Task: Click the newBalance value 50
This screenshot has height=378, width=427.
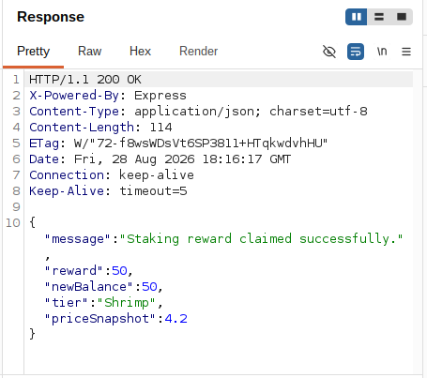Action: (149, 287)
